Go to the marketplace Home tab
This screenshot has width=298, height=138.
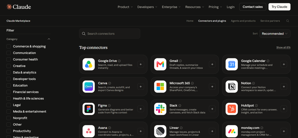tap(190, 21)
